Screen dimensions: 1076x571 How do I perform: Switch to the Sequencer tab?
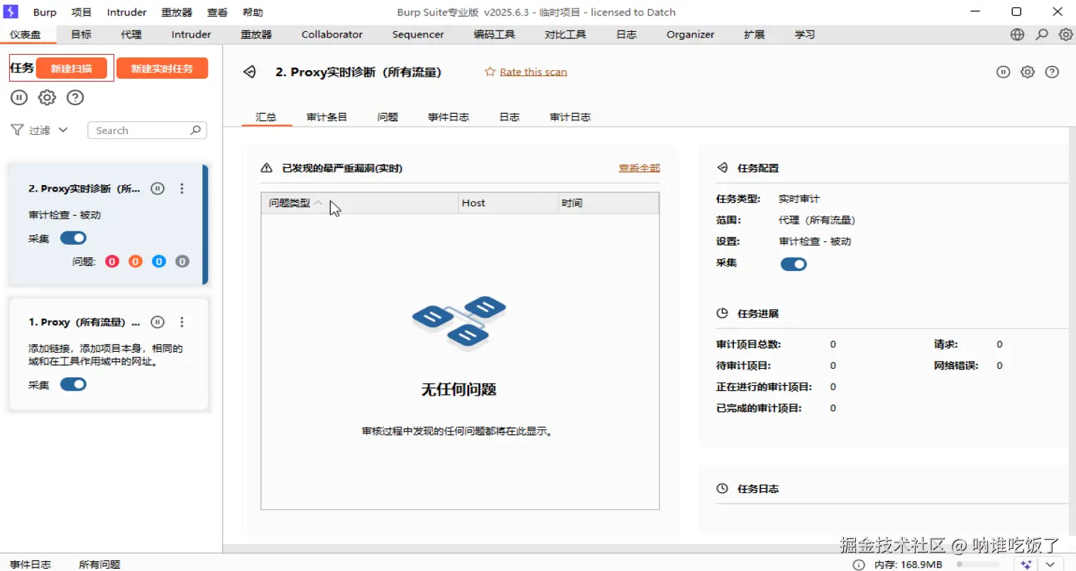pos(418,34)
